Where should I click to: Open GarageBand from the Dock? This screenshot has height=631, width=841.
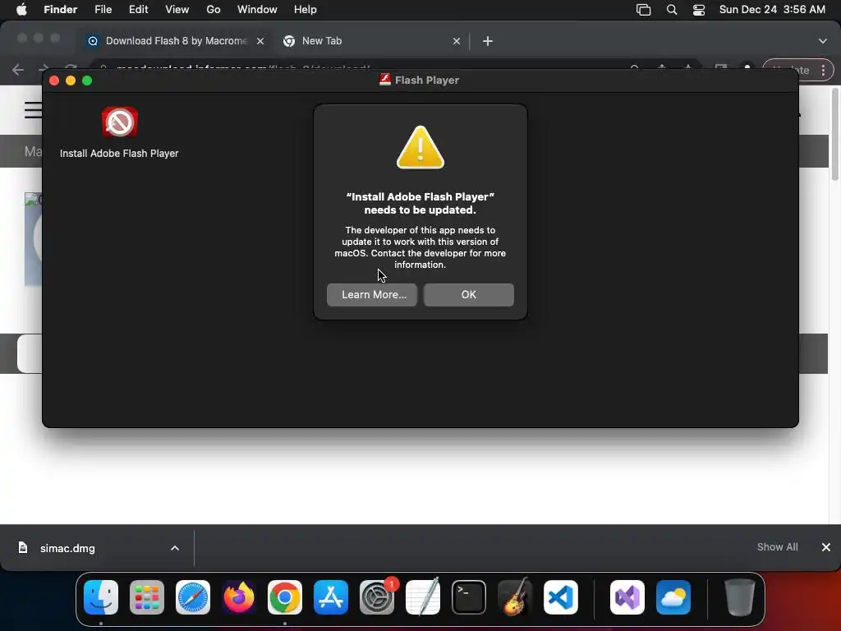point(515,596)
